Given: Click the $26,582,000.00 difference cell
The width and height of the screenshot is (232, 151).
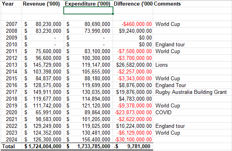Looking at the screenshot, I should tap(133, 65).
